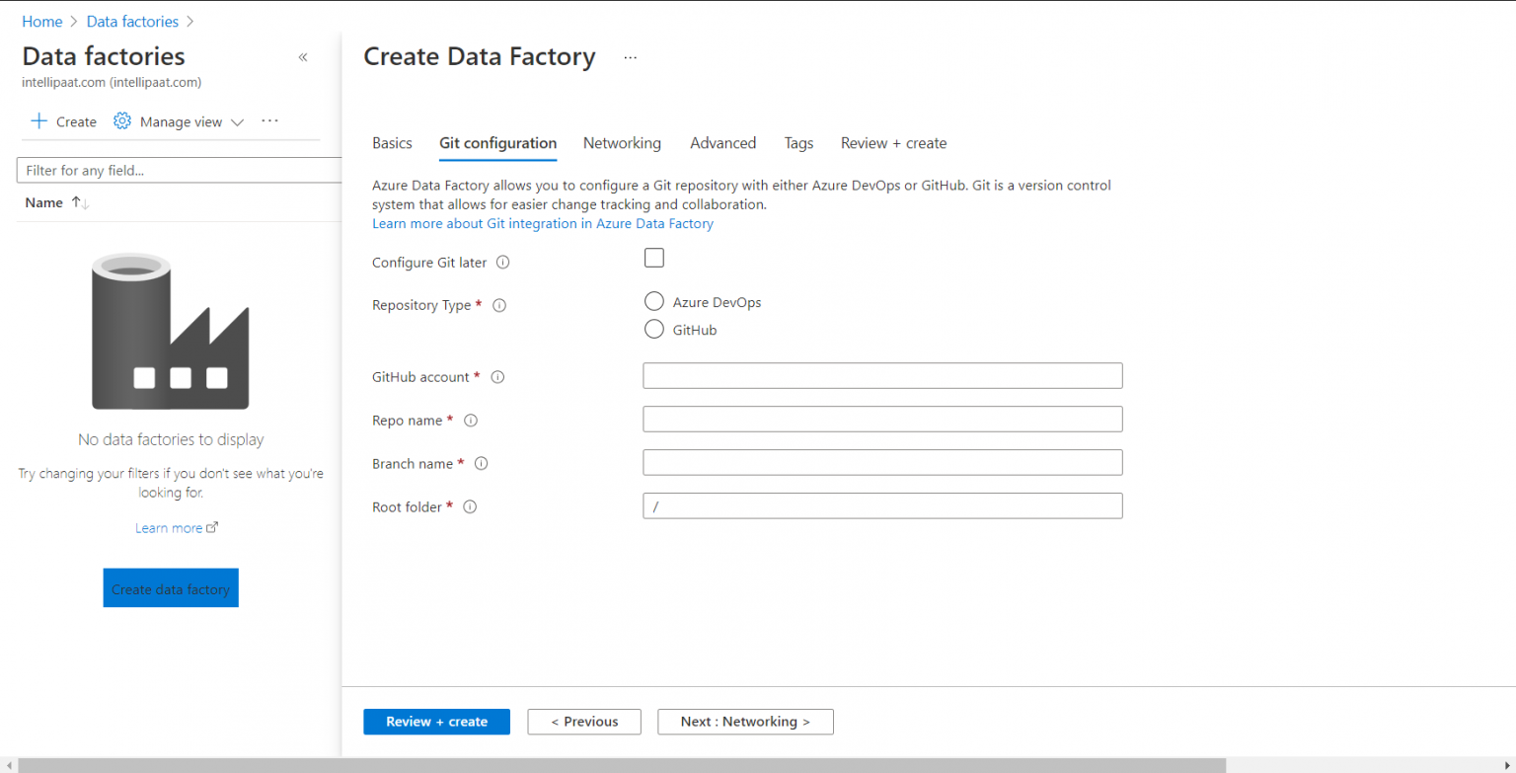Click the info icon next to Configure Git later

coord(503,263)
